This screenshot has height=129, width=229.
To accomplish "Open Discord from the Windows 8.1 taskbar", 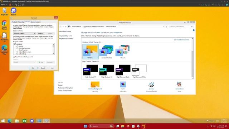I will click(x=32, y=121).
